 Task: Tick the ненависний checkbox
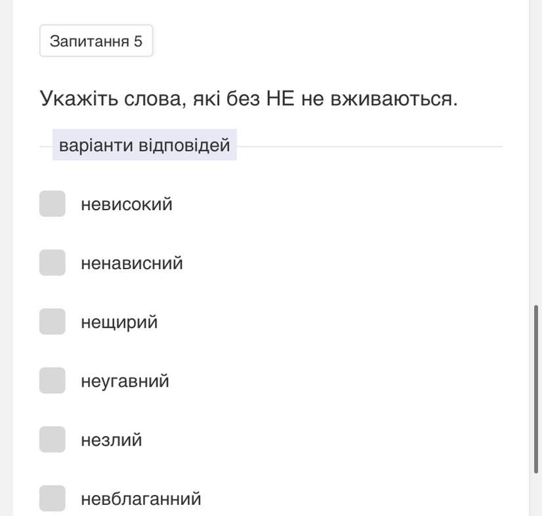tap(52, 263)
